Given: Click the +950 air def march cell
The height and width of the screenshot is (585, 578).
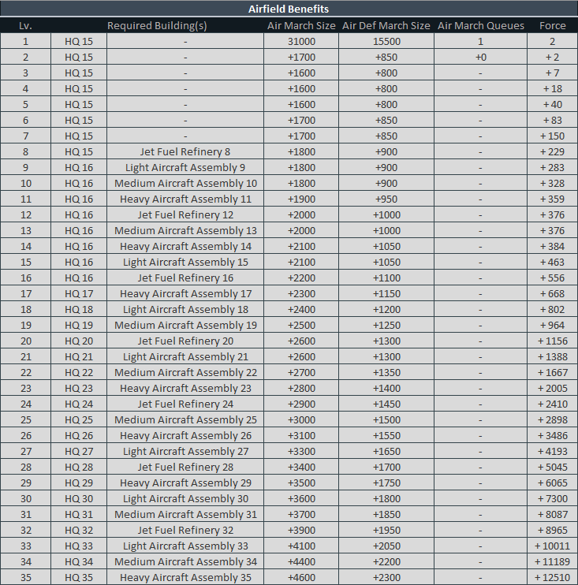Looking at the screenshot, I should 386,199.
